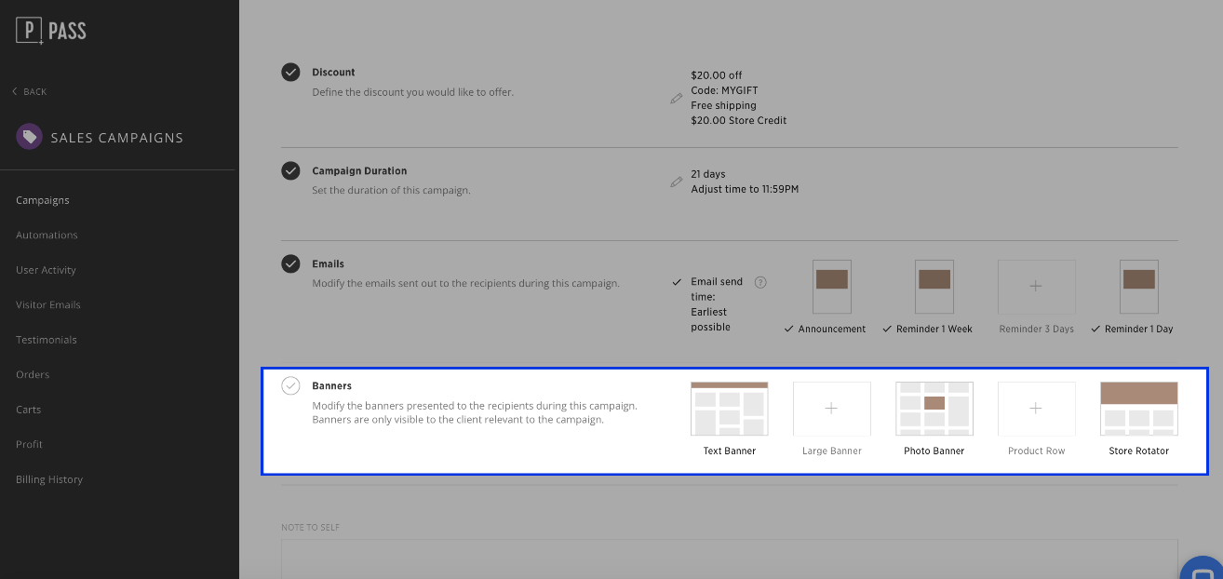Click the email send time help icon

(x=760, y=282)
